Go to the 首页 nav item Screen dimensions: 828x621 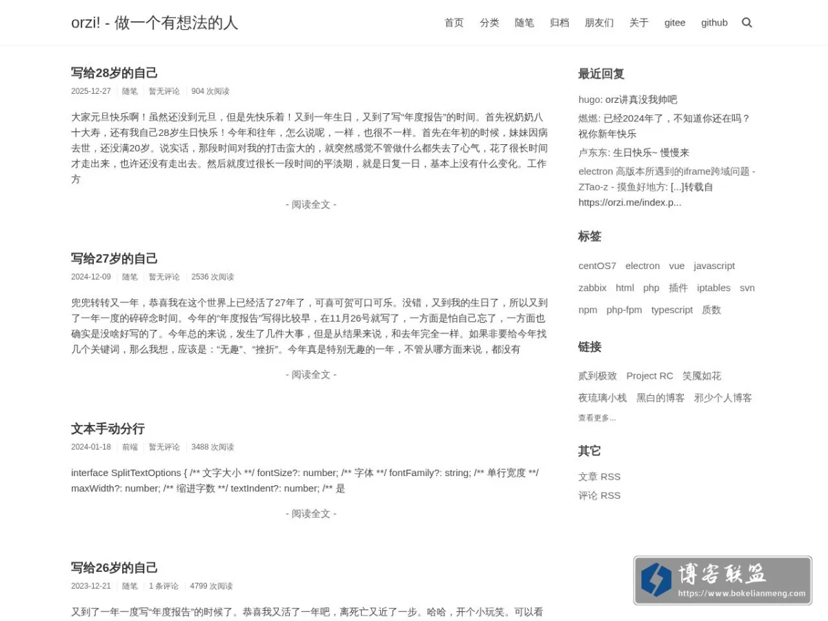point(454,23)
